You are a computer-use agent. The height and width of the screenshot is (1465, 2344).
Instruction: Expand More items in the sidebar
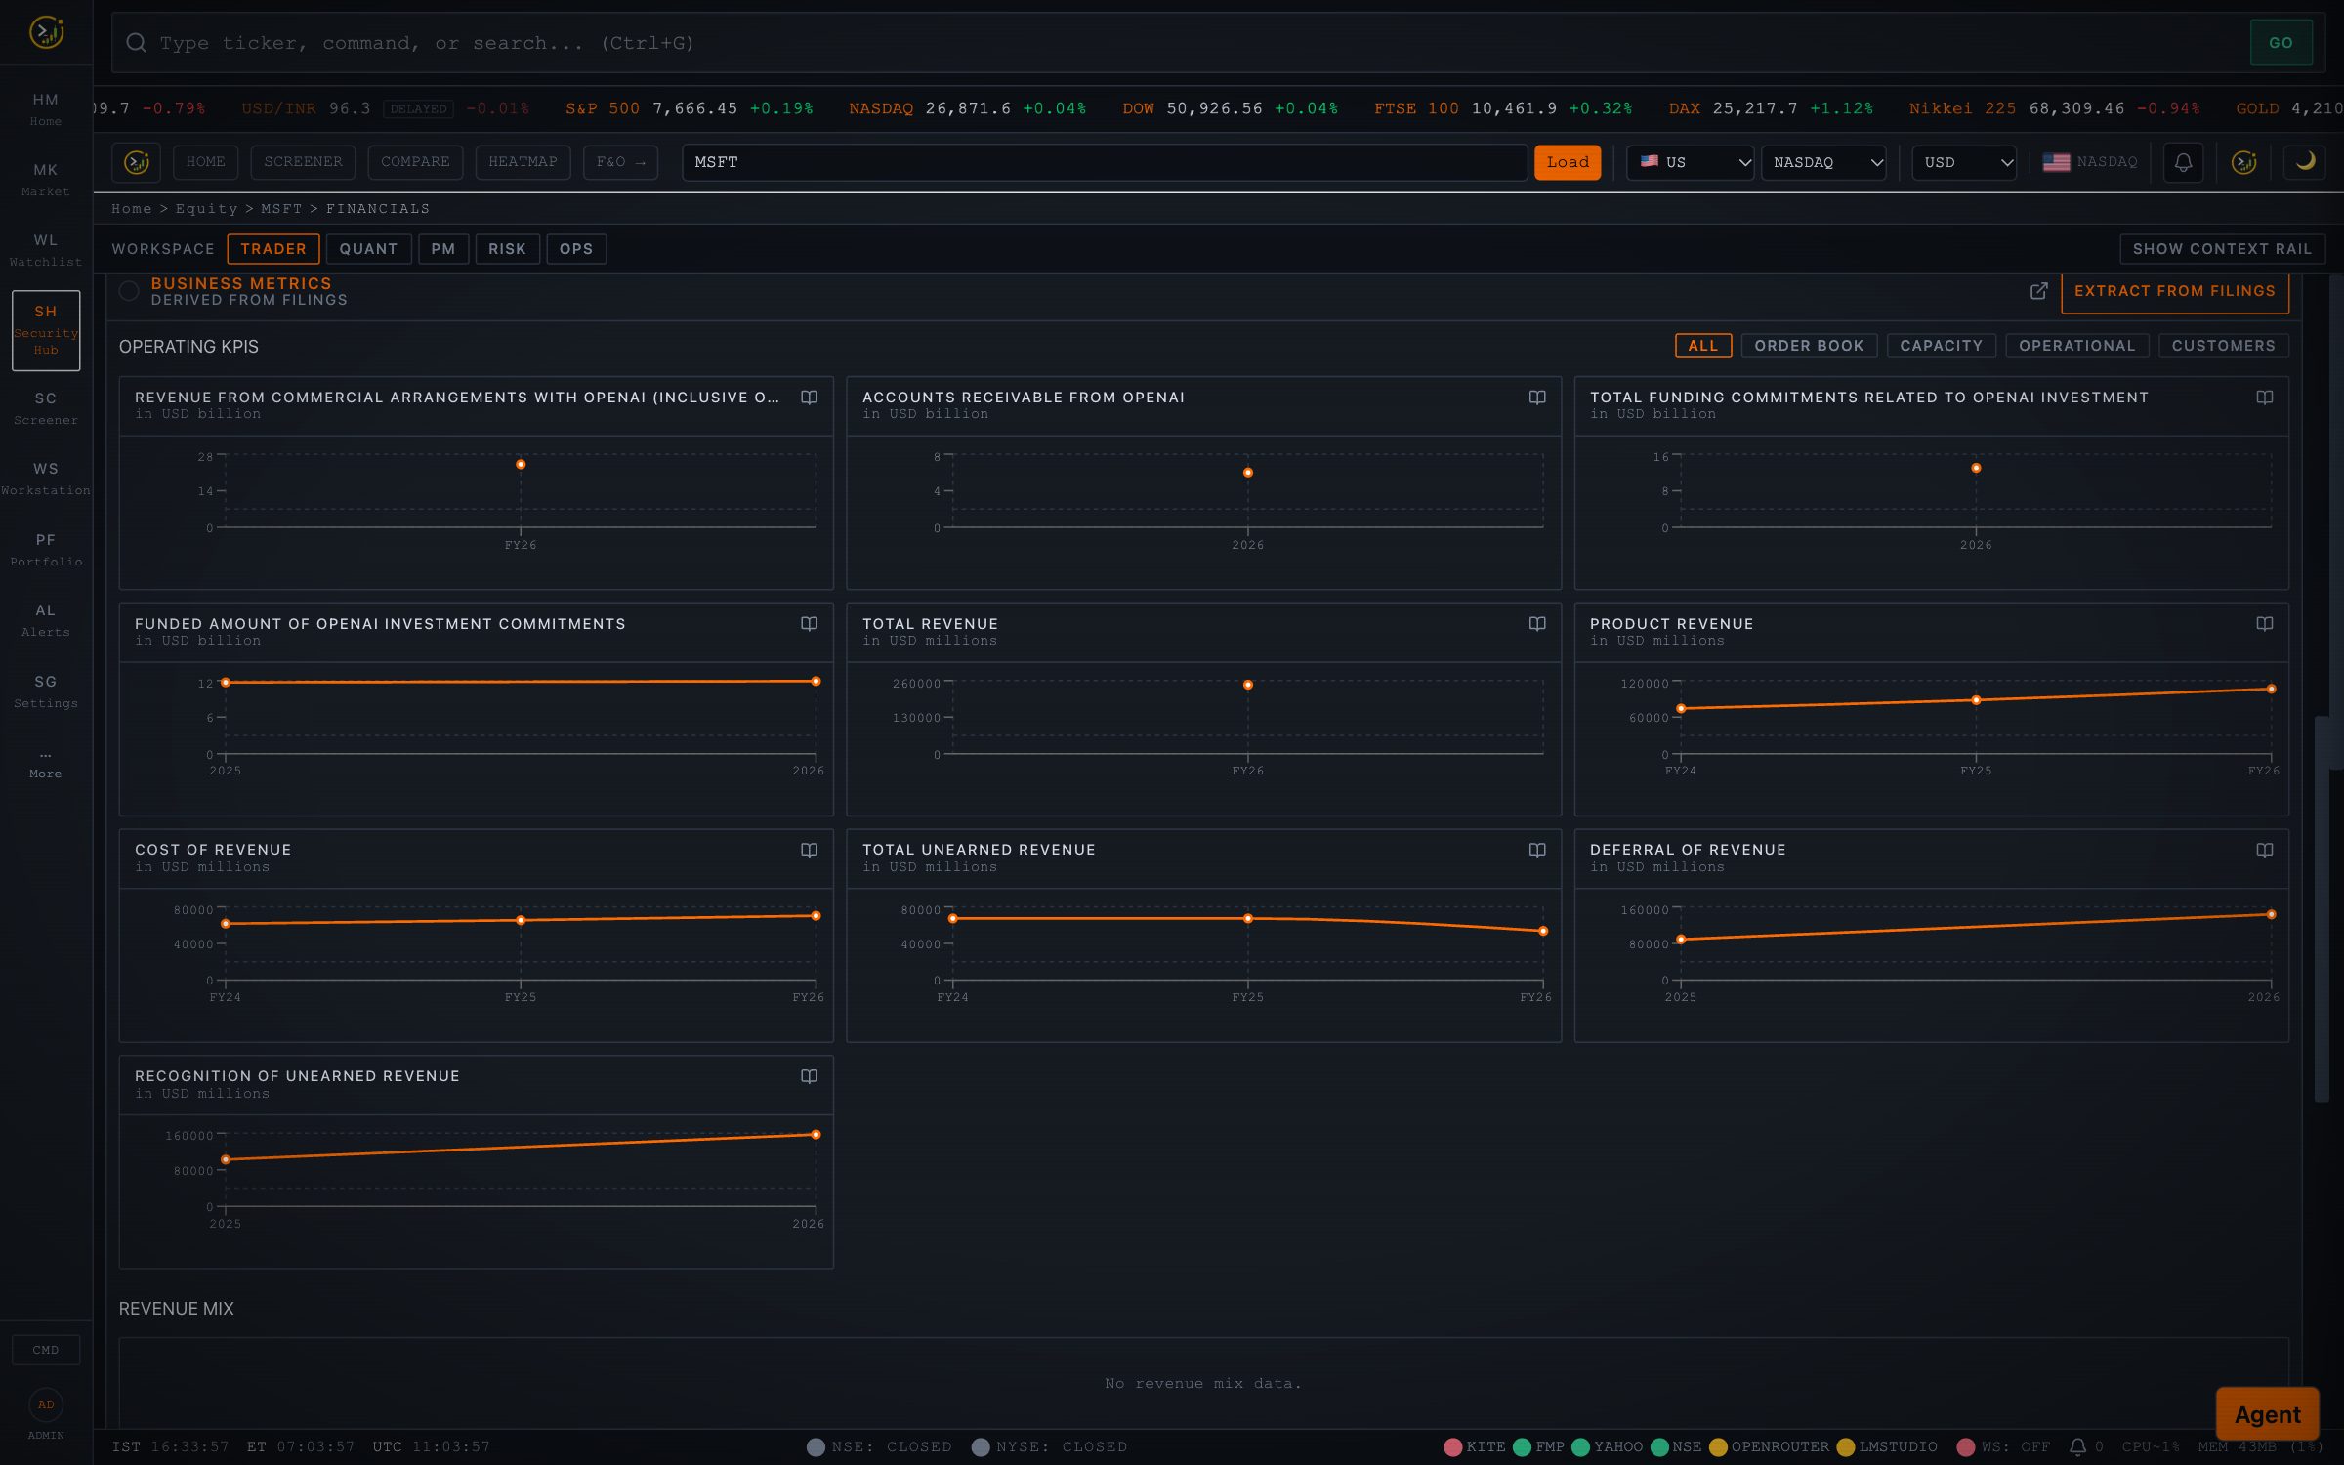click(46, 764)
